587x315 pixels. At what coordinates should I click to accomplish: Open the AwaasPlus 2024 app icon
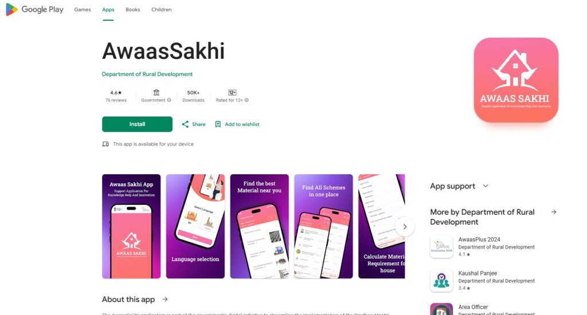point(441,247)
